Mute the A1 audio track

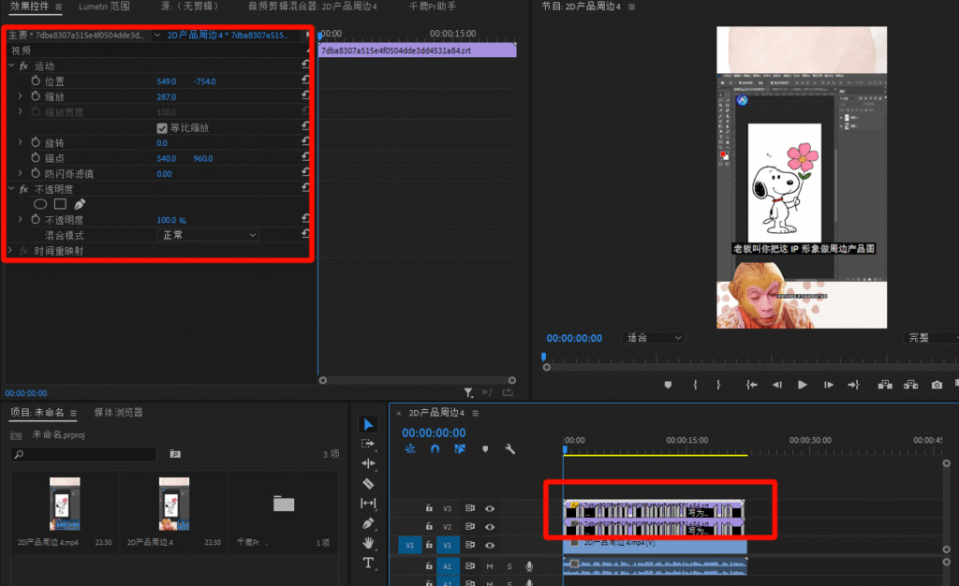[490, 566]
